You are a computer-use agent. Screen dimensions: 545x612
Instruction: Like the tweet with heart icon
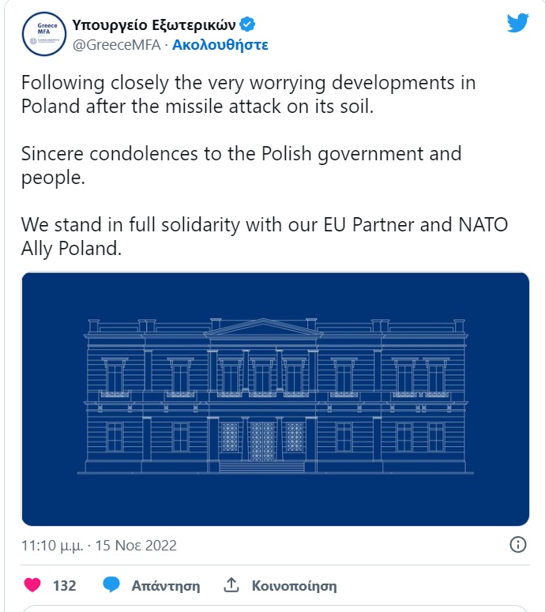[32, 585]
